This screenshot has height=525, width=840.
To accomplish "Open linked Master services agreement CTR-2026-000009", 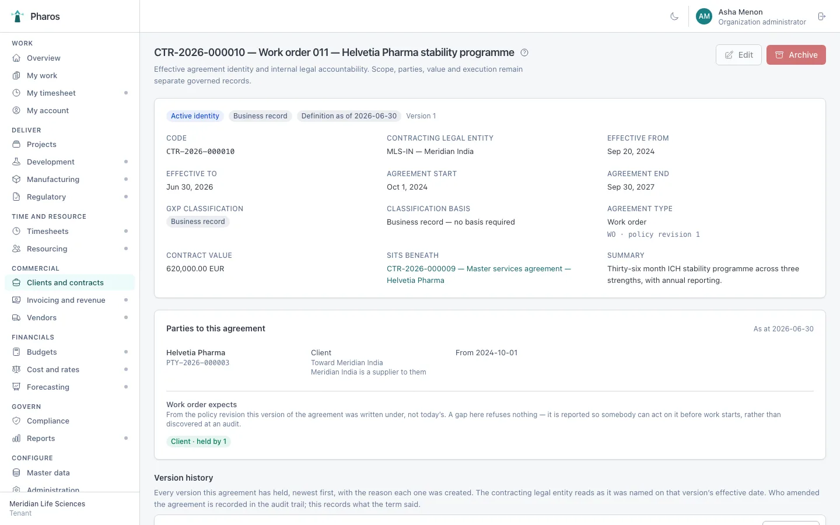I will tap(479, 275).
